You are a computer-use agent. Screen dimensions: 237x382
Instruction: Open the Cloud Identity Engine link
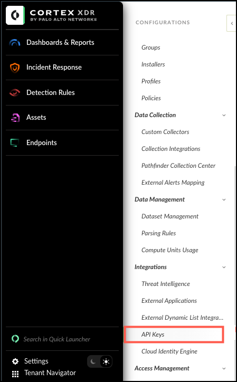(169, 351)
